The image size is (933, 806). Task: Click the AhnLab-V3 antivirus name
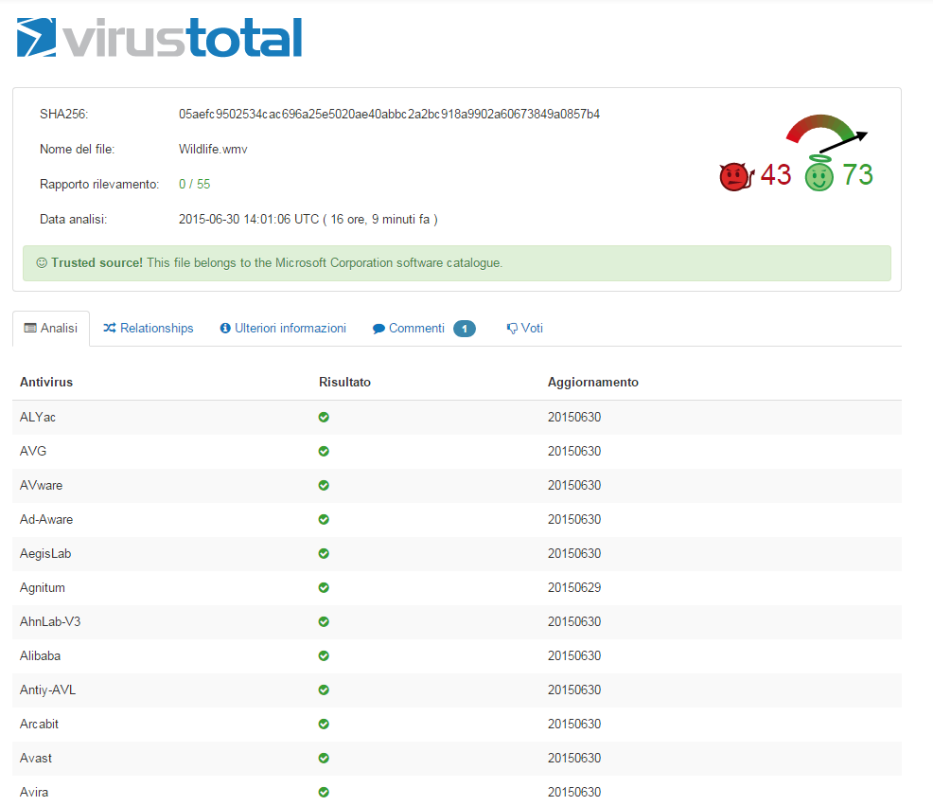coord(50,621)
